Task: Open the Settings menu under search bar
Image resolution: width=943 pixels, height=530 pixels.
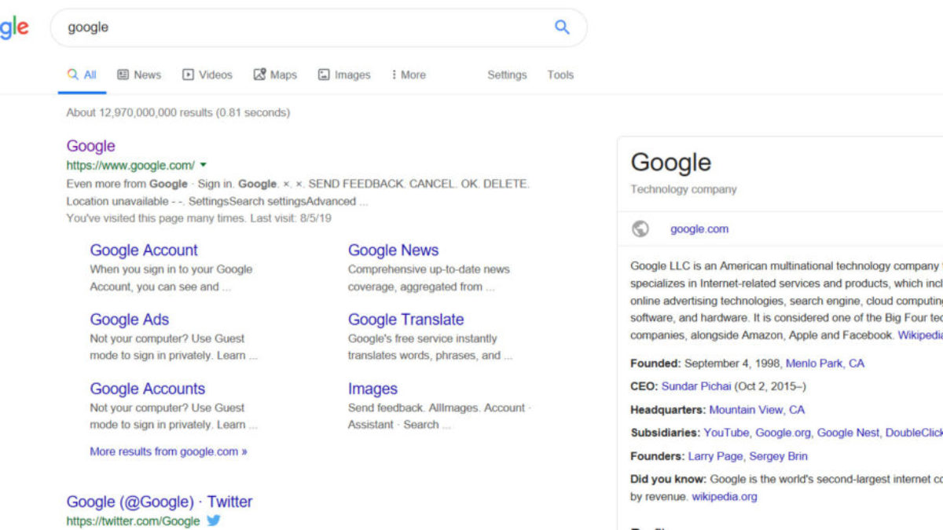Action: (x=507, y=75)
